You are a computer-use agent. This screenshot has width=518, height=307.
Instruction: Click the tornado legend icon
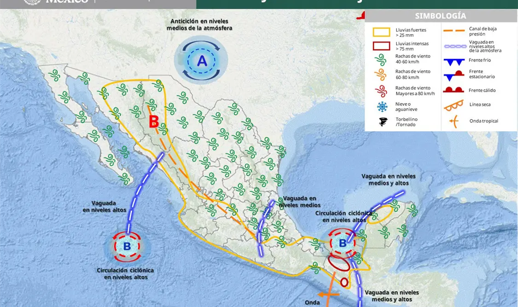(x=383, y=122)
